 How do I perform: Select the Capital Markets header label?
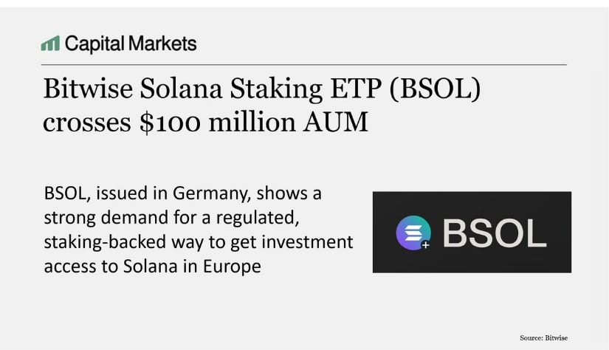131,44
